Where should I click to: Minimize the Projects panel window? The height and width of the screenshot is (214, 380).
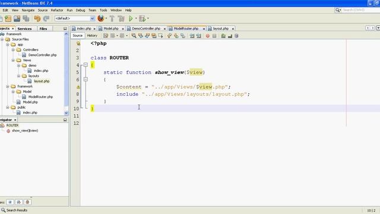point(65,29)
